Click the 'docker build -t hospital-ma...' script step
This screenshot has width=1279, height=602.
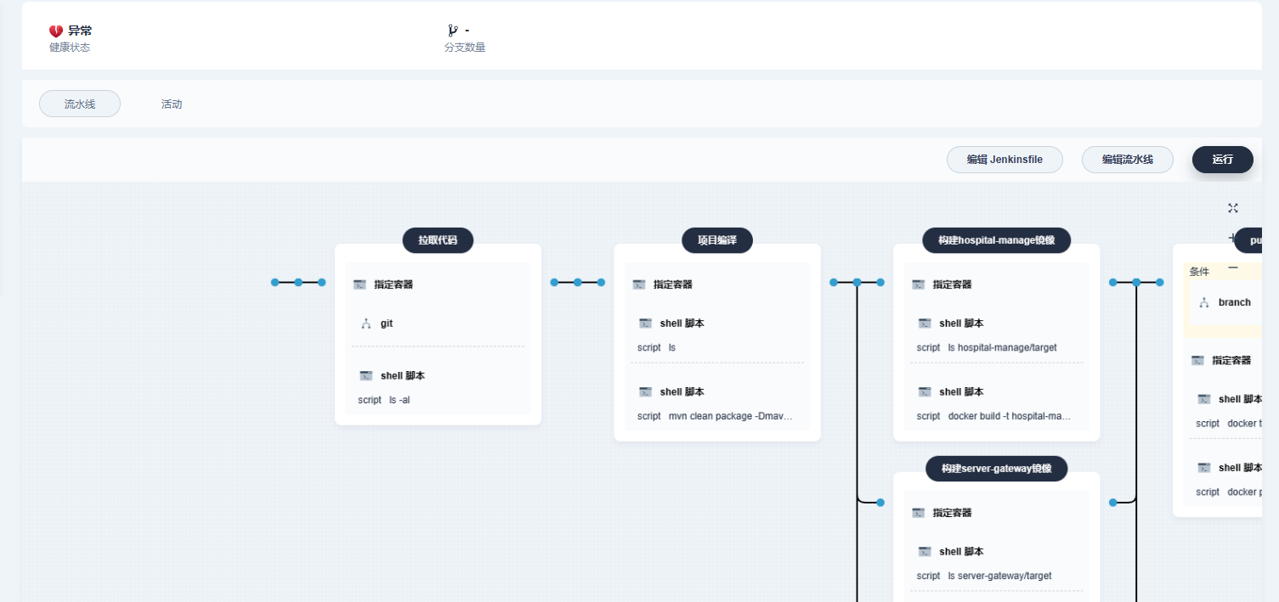pos(996,416)
